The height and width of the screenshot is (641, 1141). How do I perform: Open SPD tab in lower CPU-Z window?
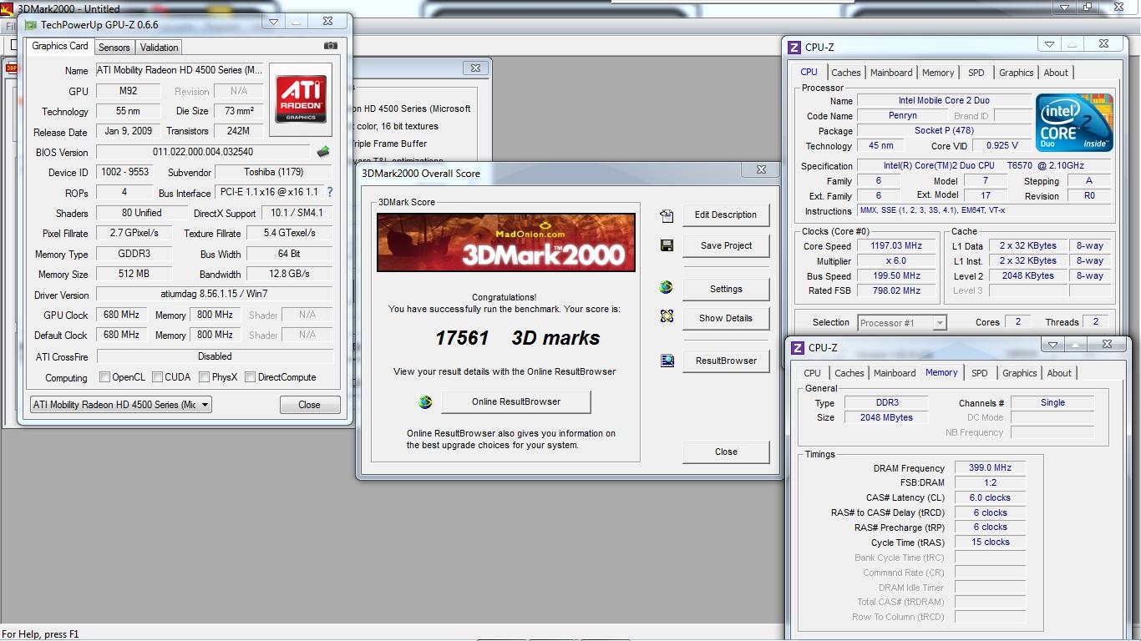click(x=980, y=373)
